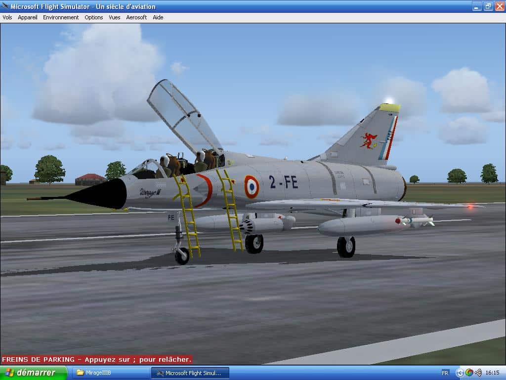This screenshot has height=380, width=506.
Task: Open the FR language bar indicator
Action: point(445,373)
